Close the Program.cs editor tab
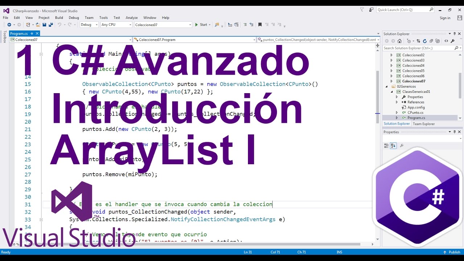 (x=37, y=33)
